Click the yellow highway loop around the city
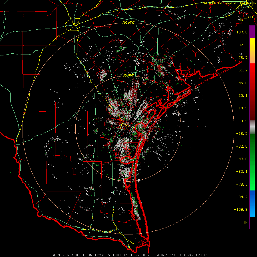The width and height of the screenshot is (257, 257). [73, 25]
